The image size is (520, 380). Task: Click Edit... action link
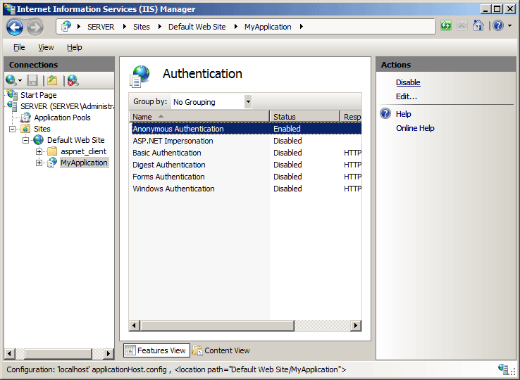407,96
